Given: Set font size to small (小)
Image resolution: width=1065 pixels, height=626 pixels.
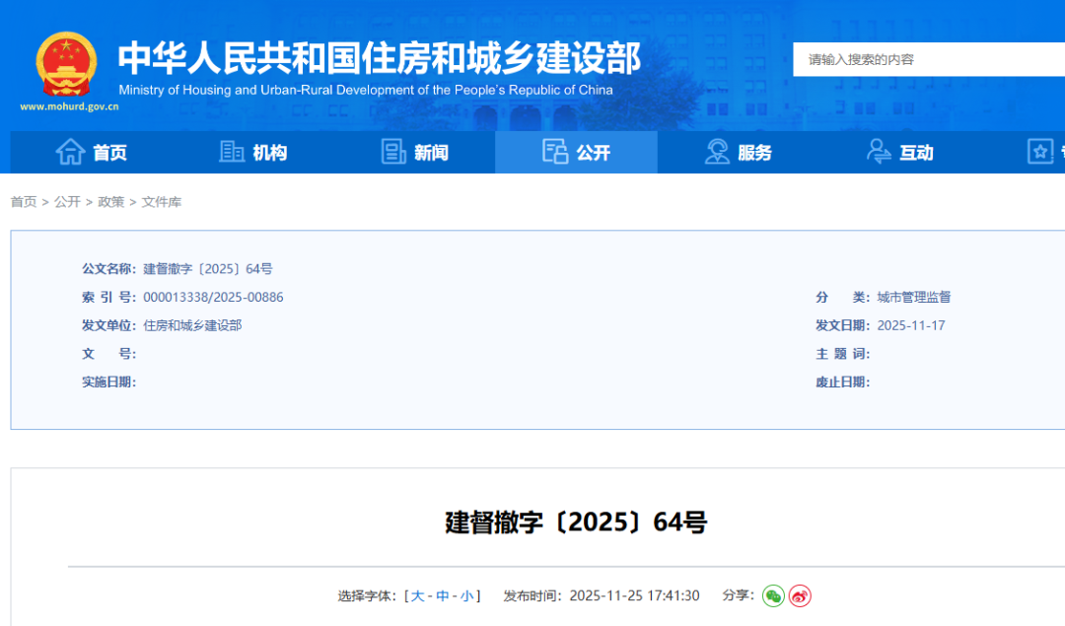Looking at the screenshot, I should click(x=466, y=595).
